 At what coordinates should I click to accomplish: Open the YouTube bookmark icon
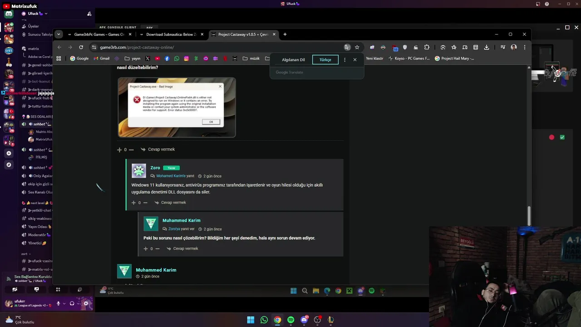point(157,59)
